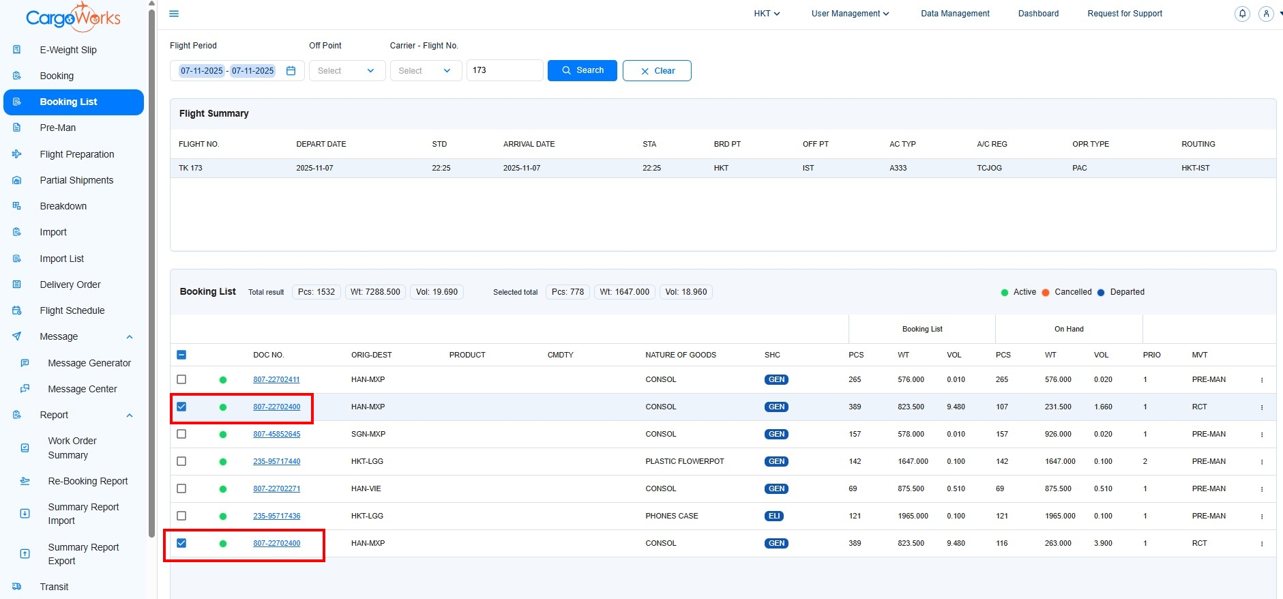Open document link 807-45852645
Screen dimensions: 1283x599
pos(276,435)
